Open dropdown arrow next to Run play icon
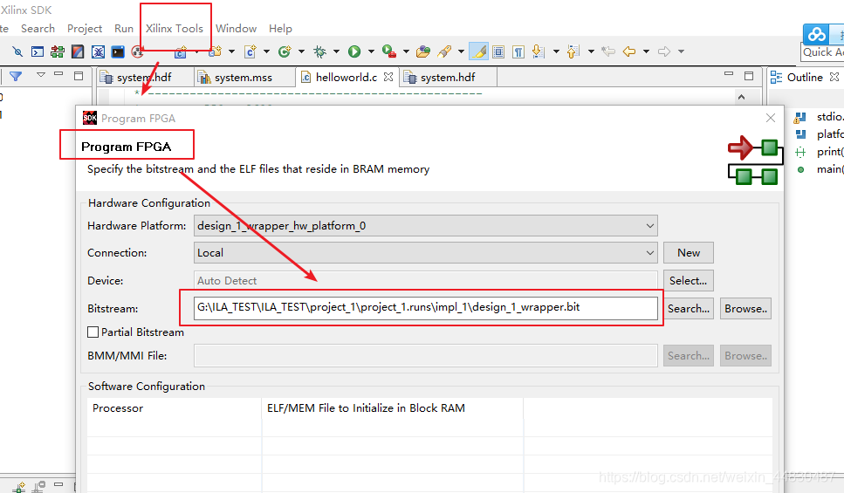 [371, 51]
